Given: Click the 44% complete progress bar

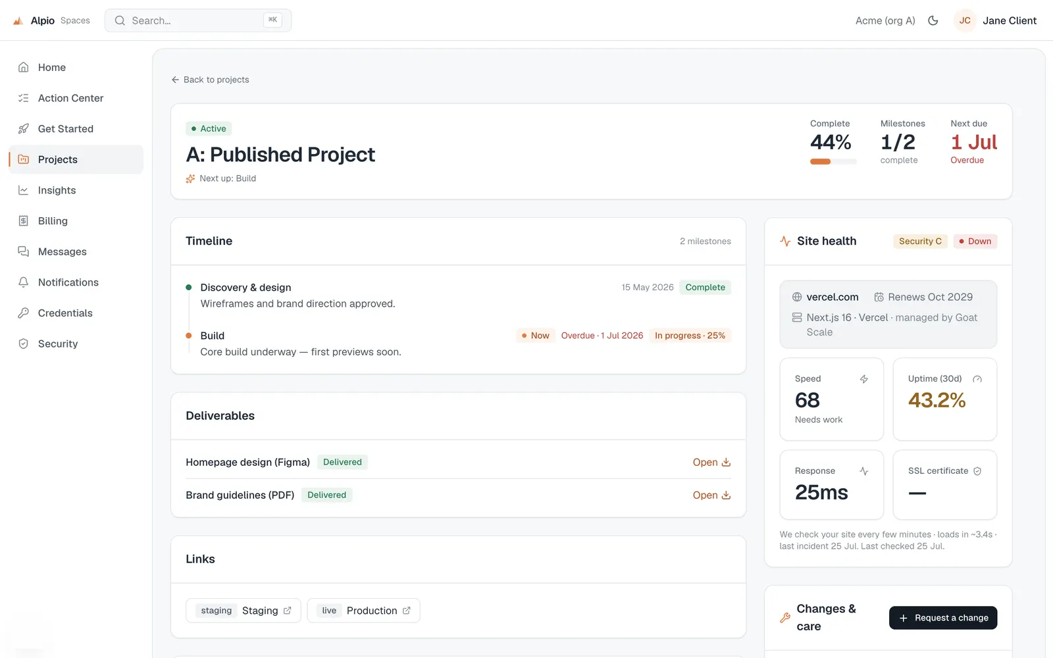Looking at the screenshot, I should click(833, 161).
